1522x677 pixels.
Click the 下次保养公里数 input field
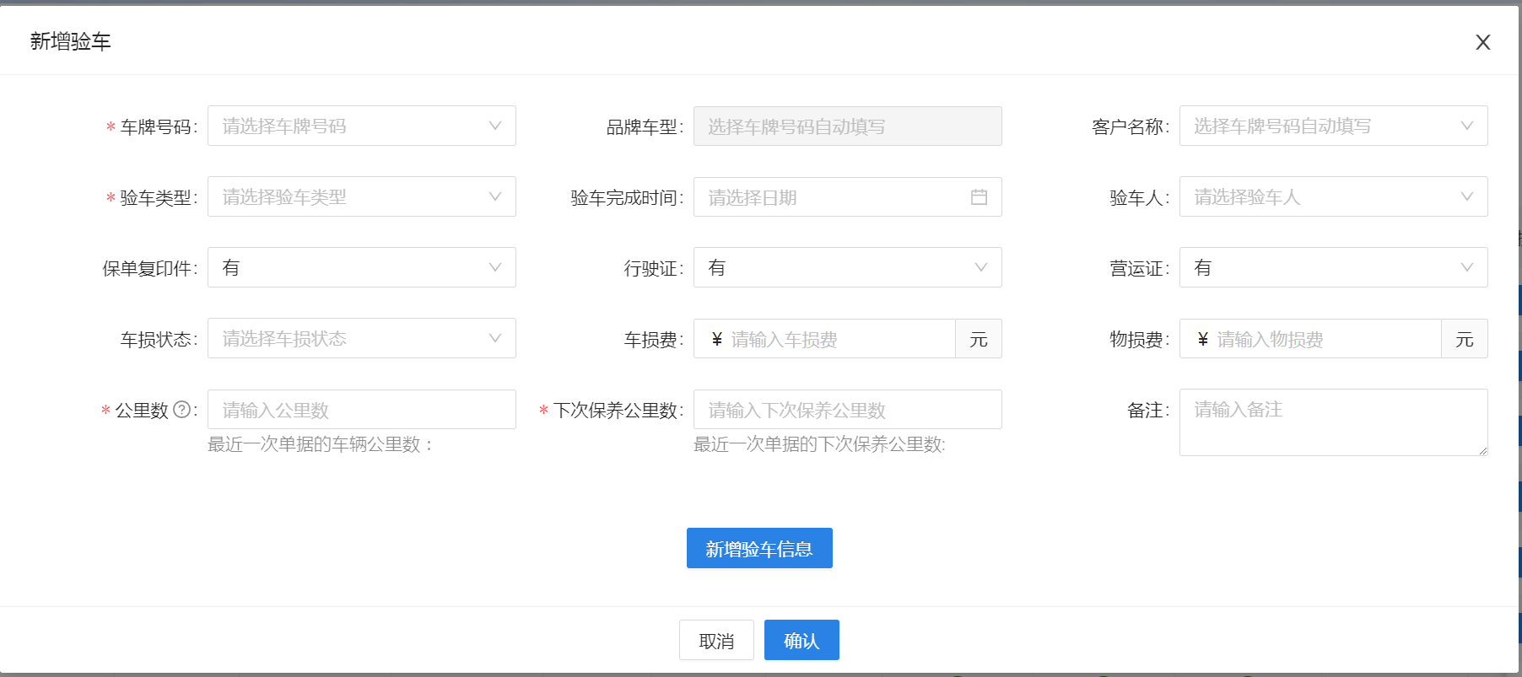click(x=847, y=410)
